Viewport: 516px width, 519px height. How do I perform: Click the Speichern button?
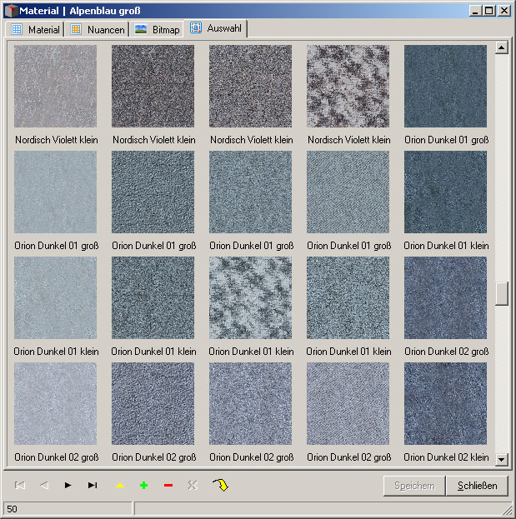[x=414, y=486]
